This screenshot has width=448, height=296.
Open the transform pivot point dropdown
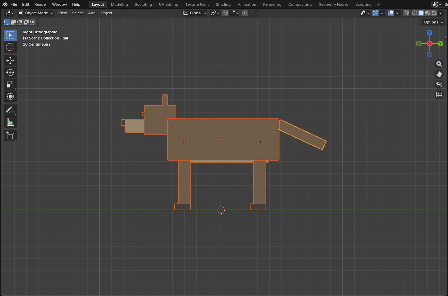(x=215, y=13)
